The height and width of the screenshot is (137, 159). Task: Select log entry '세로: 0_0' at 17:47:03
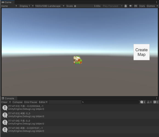click(80, 115)
